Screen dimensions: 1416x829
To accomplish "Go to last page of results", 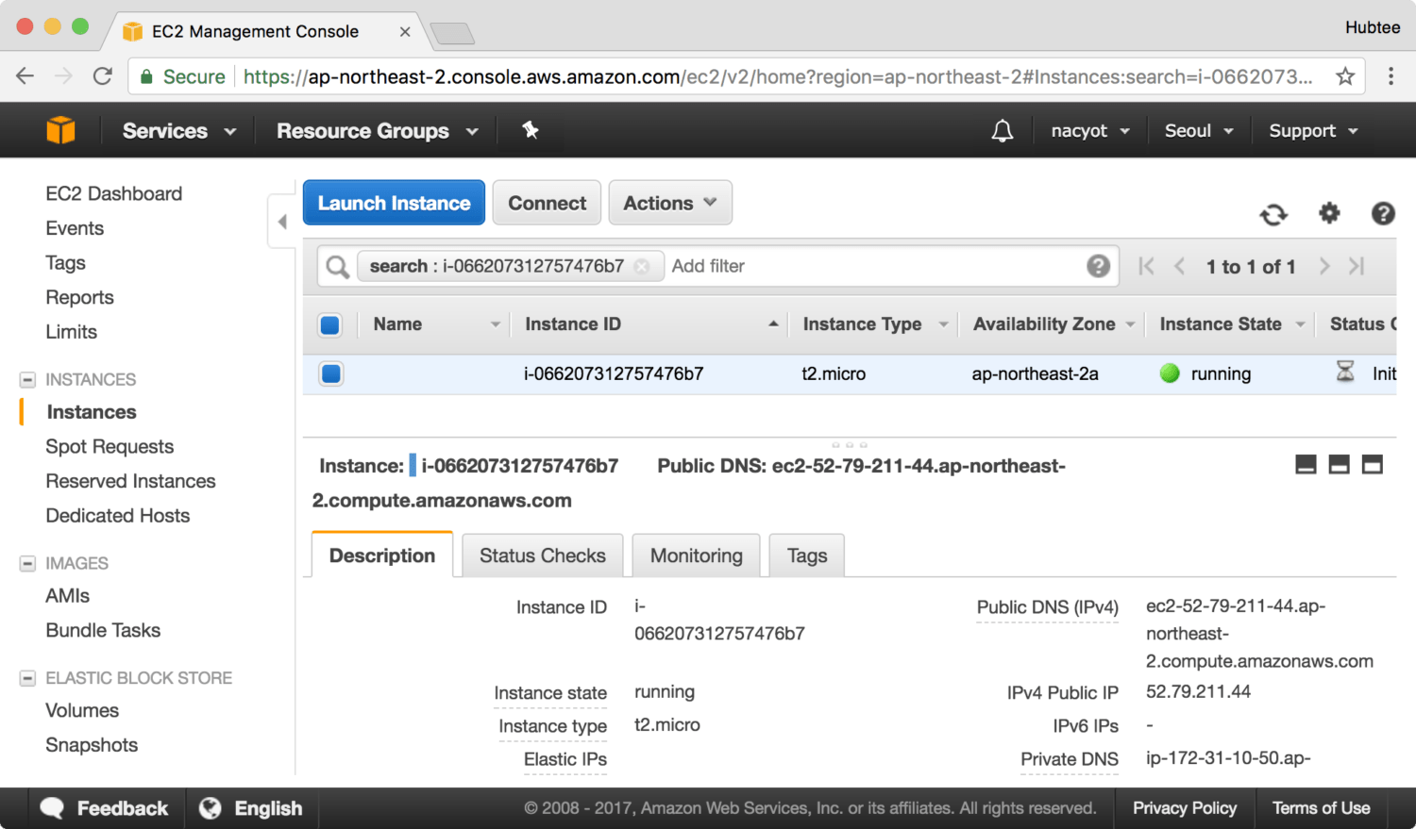I will coord(1357,266).
